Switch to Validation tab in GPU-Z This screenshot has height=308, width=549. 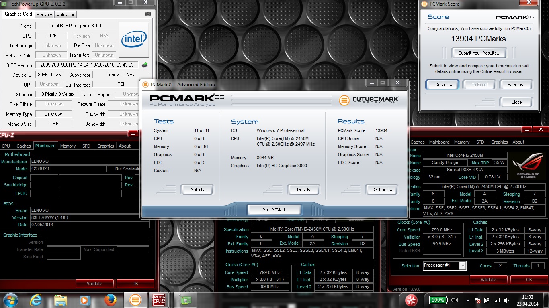click(x=66, y=14)
